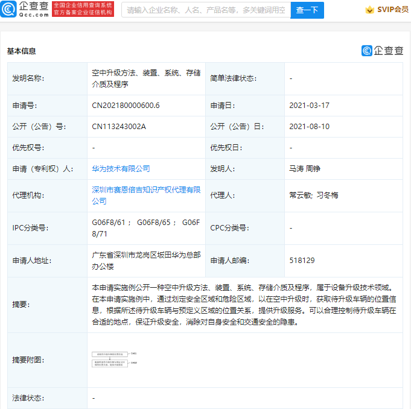The height and width of the screenshot is (409, 411).
Task: Click the 申请号 label cell
Action: [48, 106]
